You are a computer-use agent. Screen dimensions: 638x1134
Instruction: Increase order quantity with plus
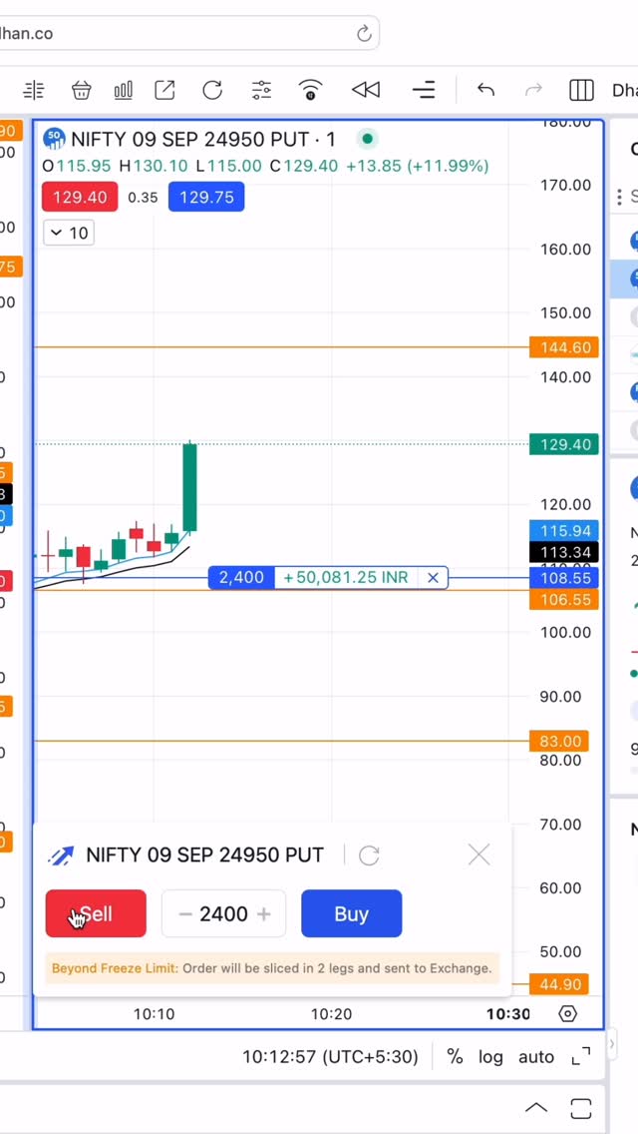[264, 914]
